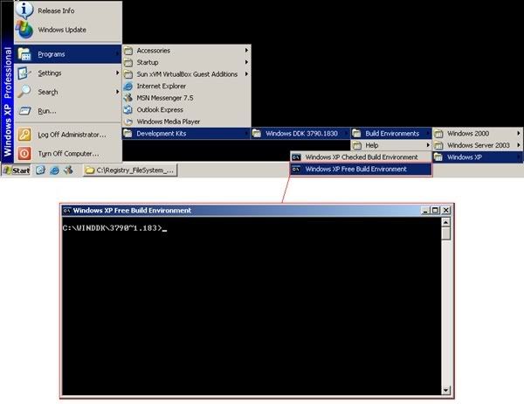Open Windows DDK 3790.1830 submenu
This screenshot has height=404, width=524.
pos(300,134)
